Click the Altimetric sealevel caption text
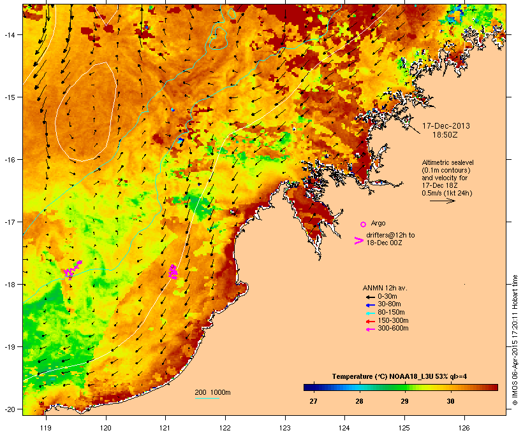 (x=448, y=162)
